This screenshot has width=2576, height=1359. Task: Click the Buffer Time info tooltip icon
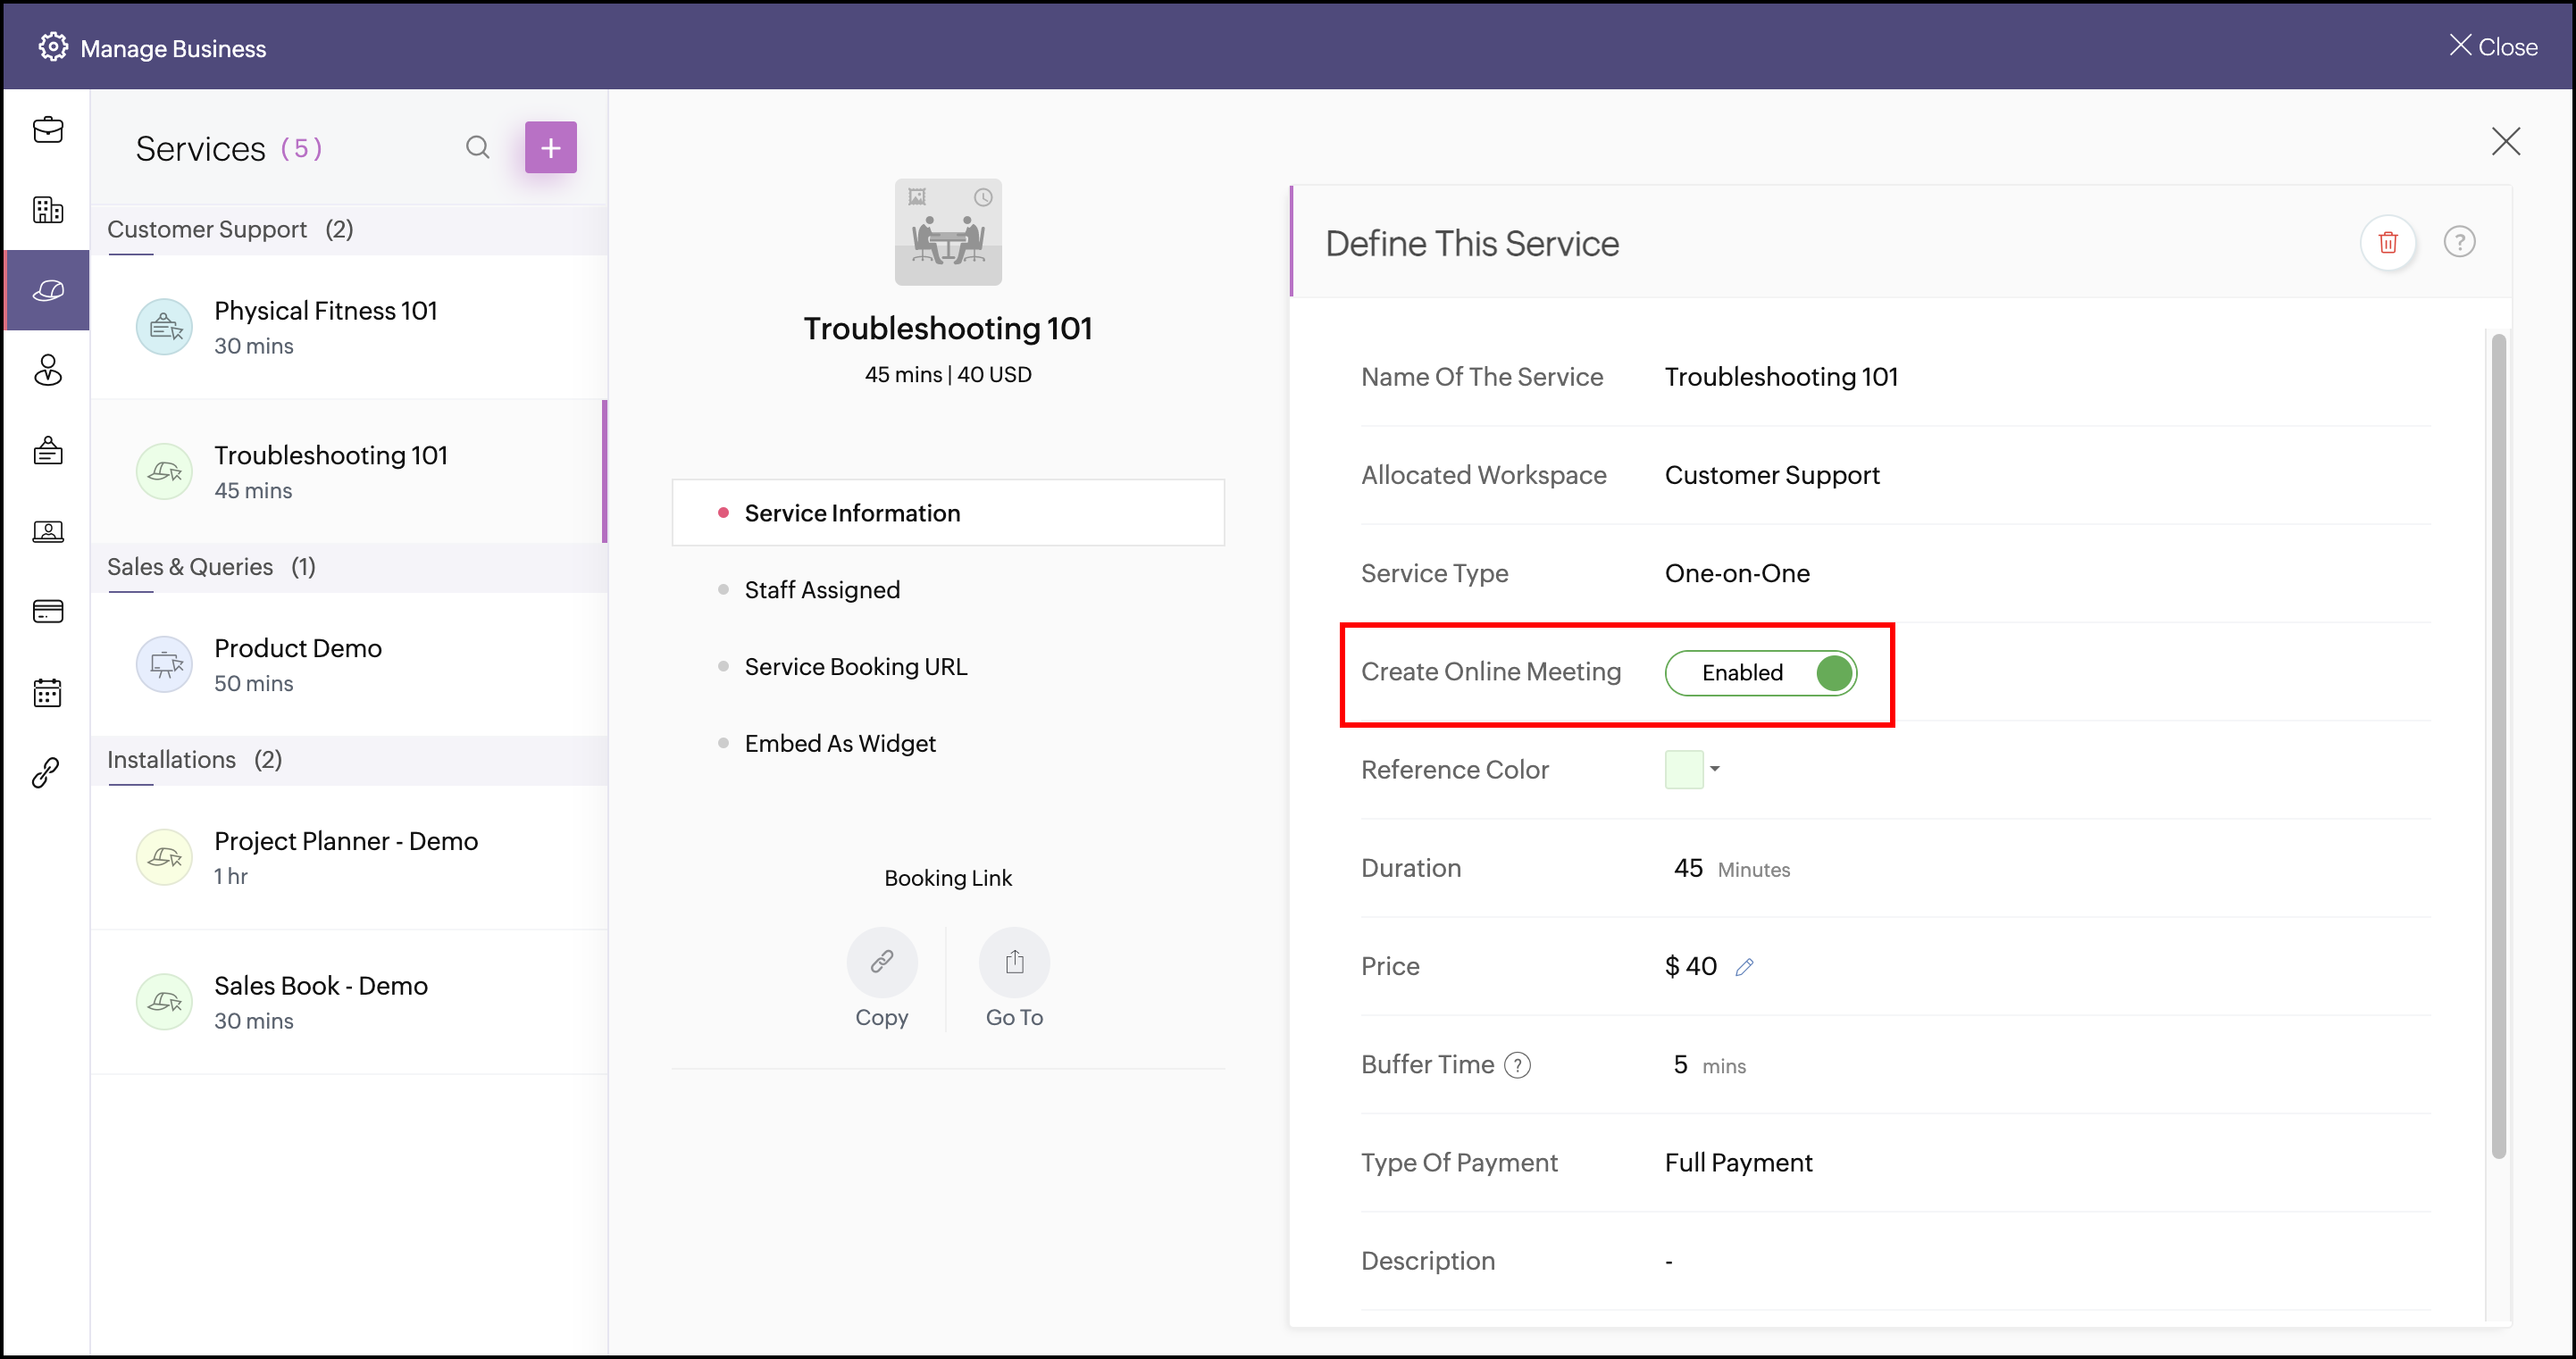[x=1517, y=1066]
